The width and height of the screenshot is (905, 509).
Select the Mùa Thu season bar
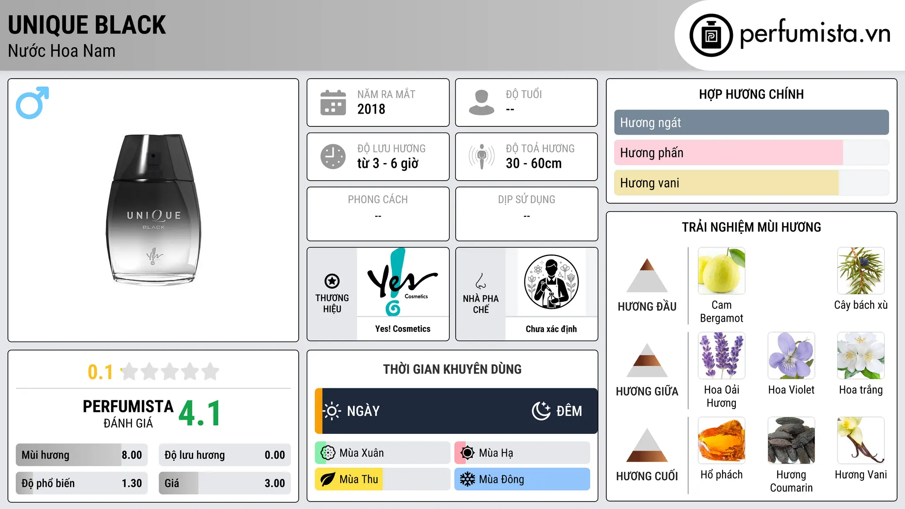pyautogui.click(x=383, y=479)
